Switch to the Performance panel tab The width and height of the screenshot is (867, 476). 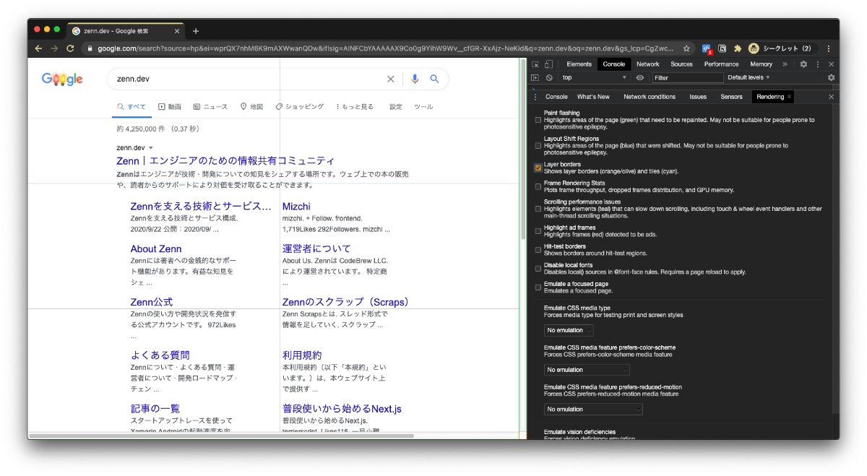tap(722, 64)
